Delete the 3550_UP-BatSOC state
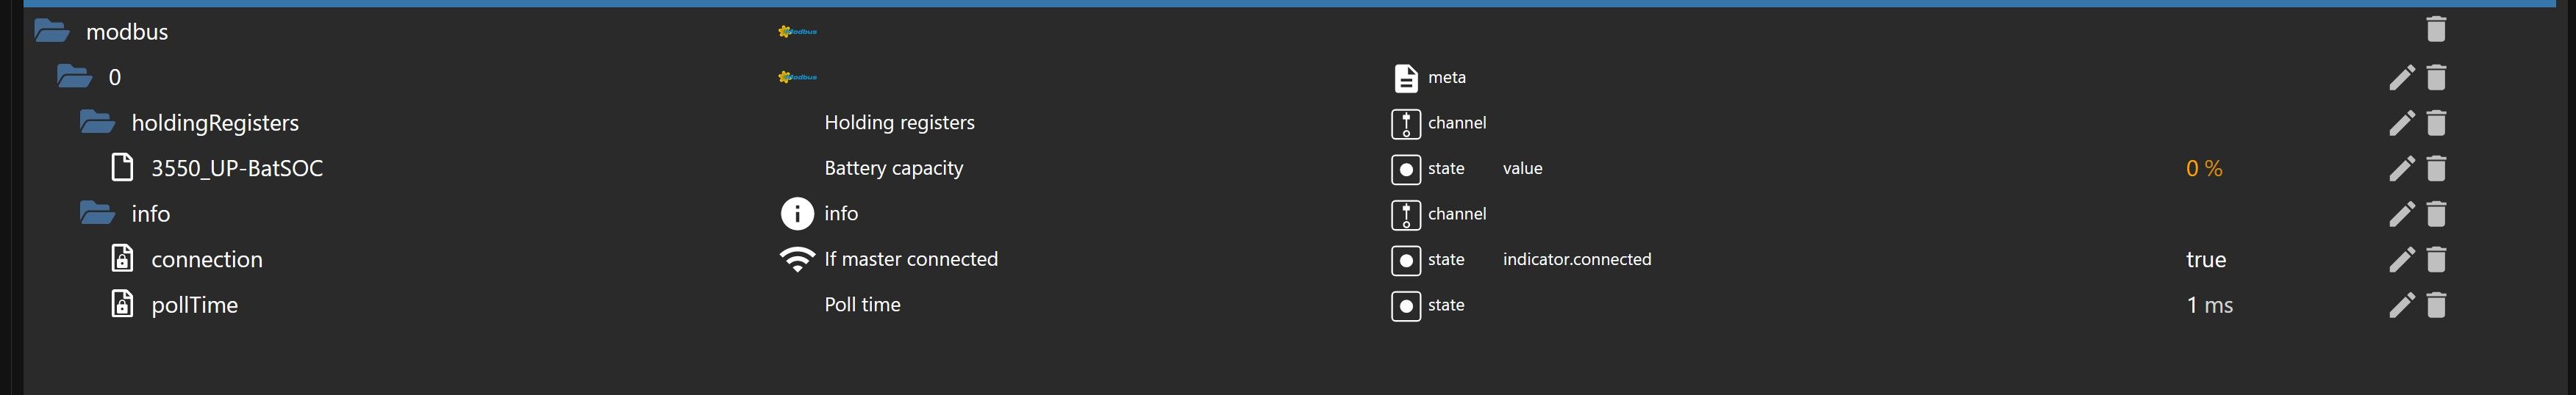The height and width of the screenshot is (395, 2576). click(x=2436, y=169)
